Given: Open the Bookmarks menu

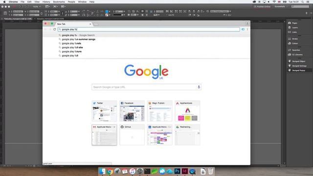Looking at the screenshot, I should [x=59, y=2].
